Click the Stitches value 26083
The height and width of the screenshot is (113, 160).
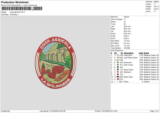click(x=156, y=2)
